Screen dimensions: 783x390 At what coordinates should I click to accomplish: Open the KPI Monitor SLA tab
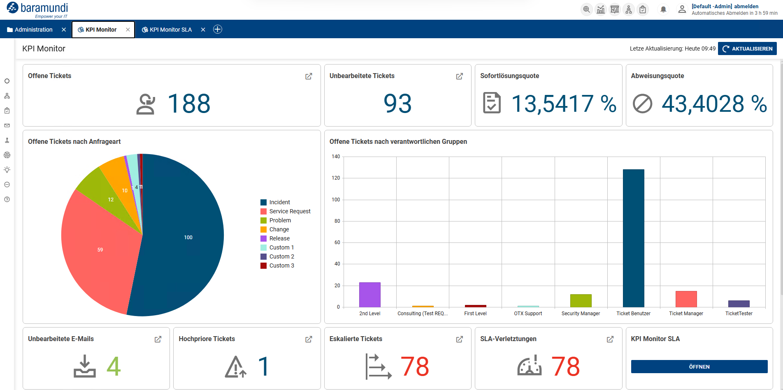point(171,29)
